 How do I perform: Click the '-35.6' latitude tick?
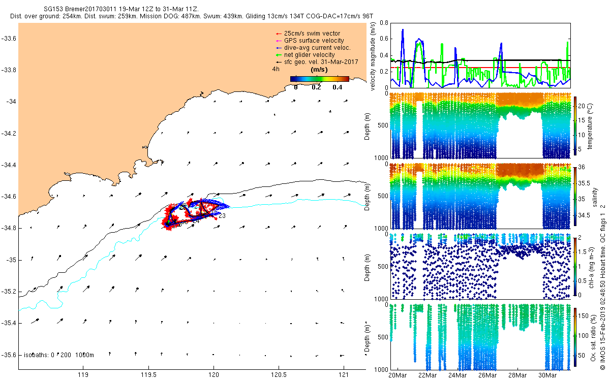click(9, 355)
